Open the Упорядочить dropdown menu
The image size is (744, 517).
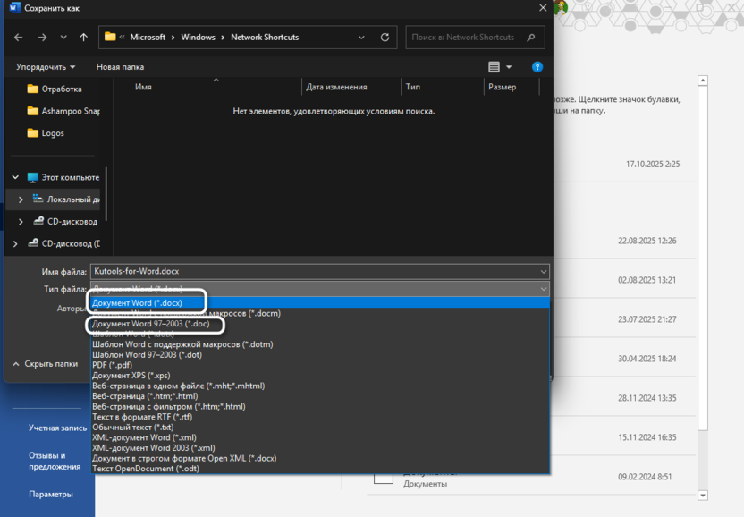pyautogui.click(x=46, y=67)
